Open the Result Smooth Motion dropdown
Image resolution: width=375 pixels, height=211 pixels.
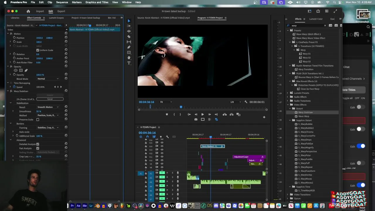tap(48, 107)
